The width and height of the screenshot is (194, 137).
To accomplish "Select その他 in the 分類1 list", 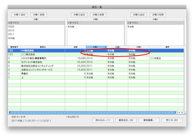I will 36,38.
